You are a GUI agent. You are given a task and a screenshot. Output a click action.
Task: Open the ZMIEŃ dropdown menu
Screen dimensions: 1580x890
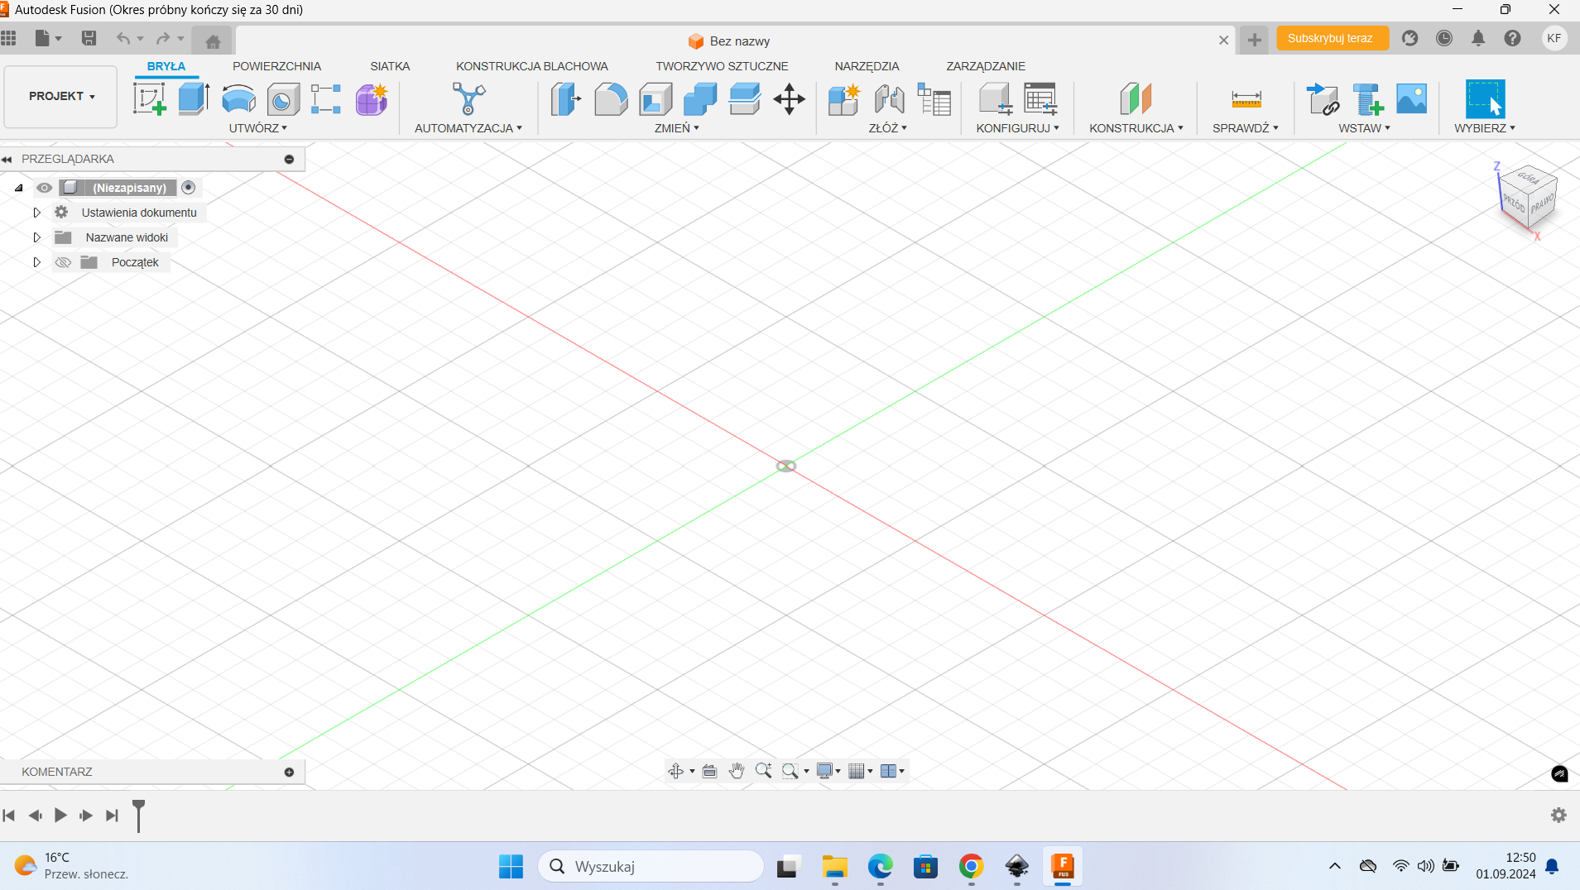[x=677, y=128]
